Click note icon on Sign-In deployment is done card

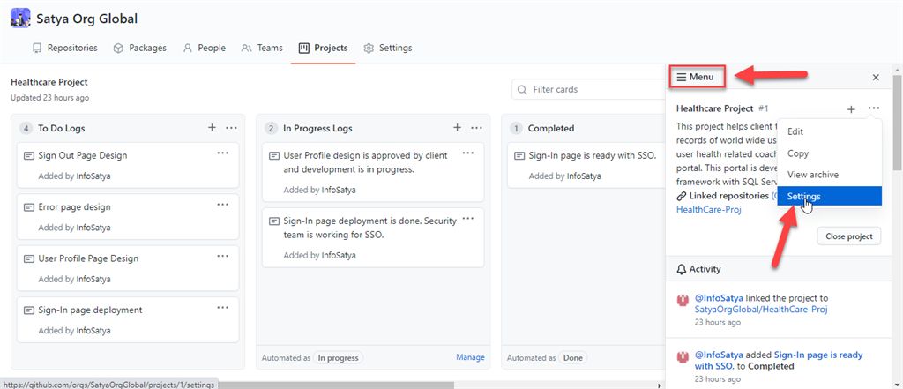(x=274, y=221)
